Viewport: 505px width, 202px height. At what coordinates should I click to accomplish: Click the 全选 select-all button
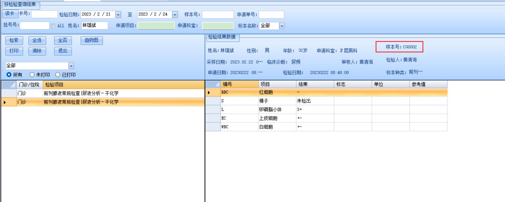tap(37, 40)
